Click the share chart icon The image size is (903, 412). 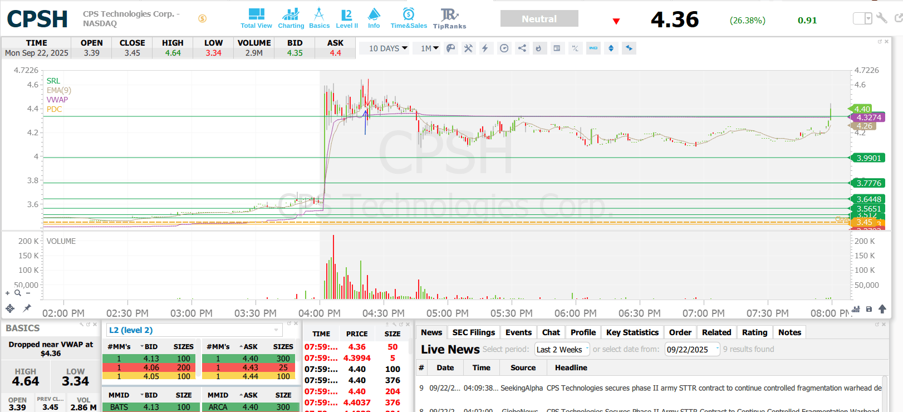[522, 48]
